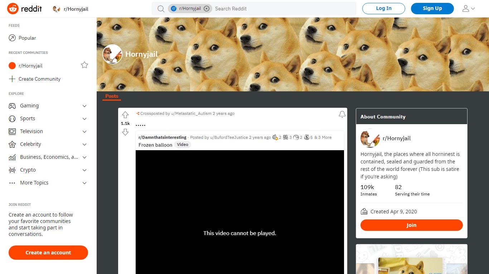This screenshot has height=274, width=489.
Task: Toggle post notification bell
Action: pyautogui.click(x=342, y=114)
